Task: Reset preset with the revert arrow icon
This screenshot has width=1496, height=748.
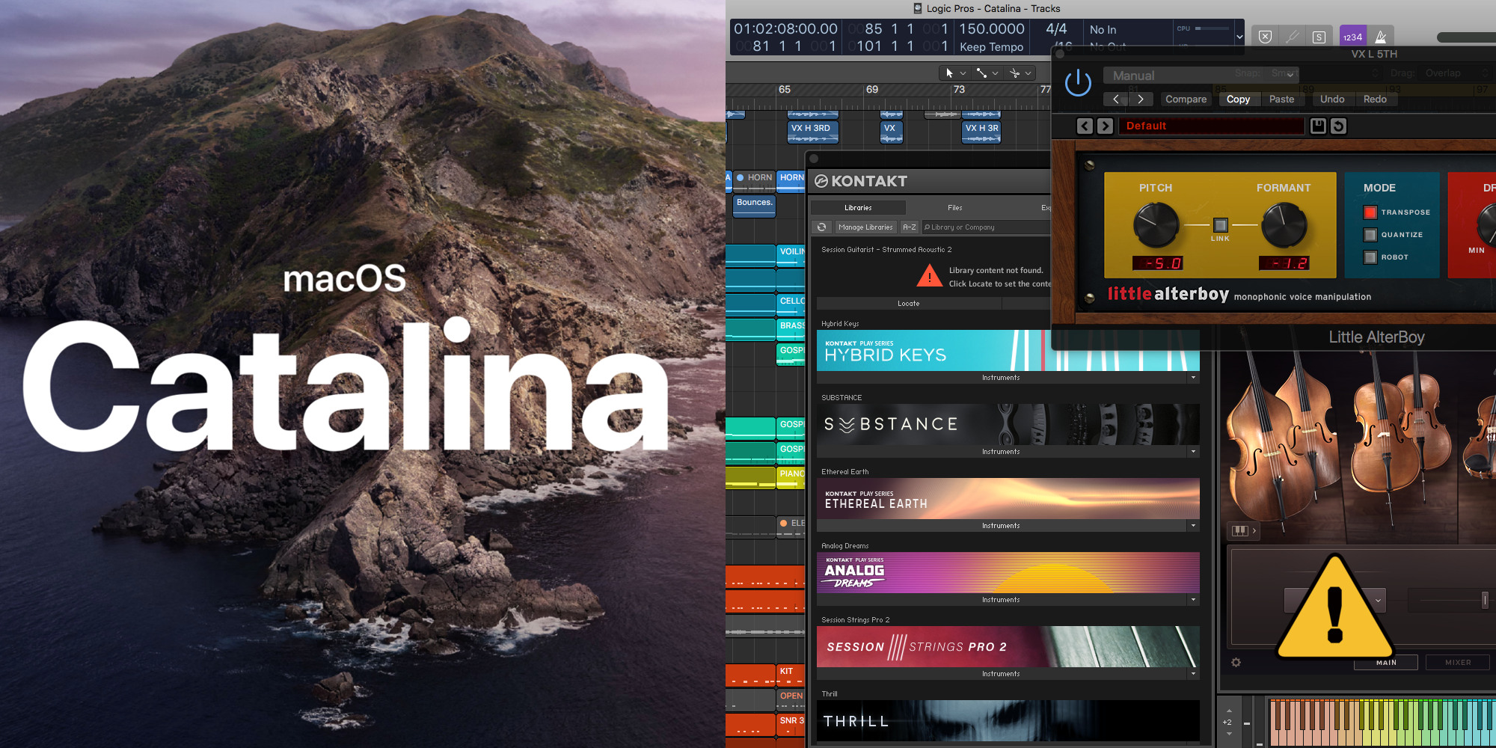Action: click(1339, 126)
